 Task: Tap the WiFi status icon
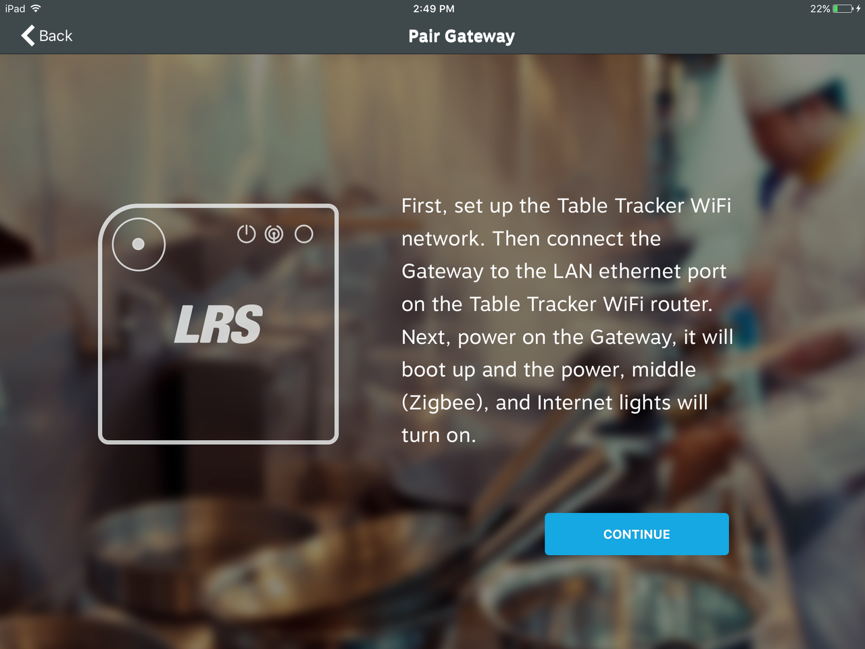(36, 9)
